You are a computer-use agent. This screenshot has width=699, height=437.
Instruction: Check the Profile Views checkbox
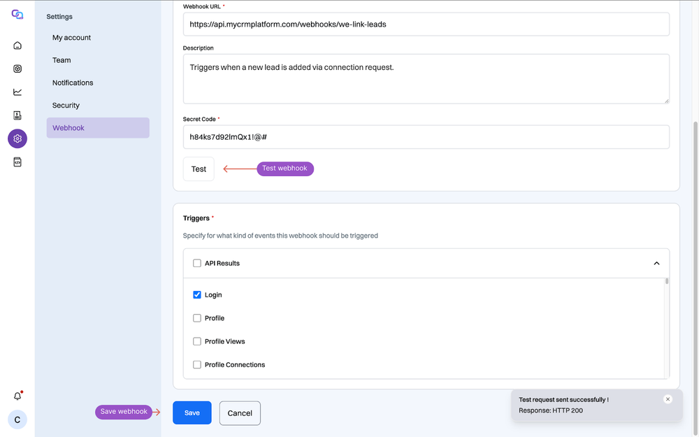(197, 341)
